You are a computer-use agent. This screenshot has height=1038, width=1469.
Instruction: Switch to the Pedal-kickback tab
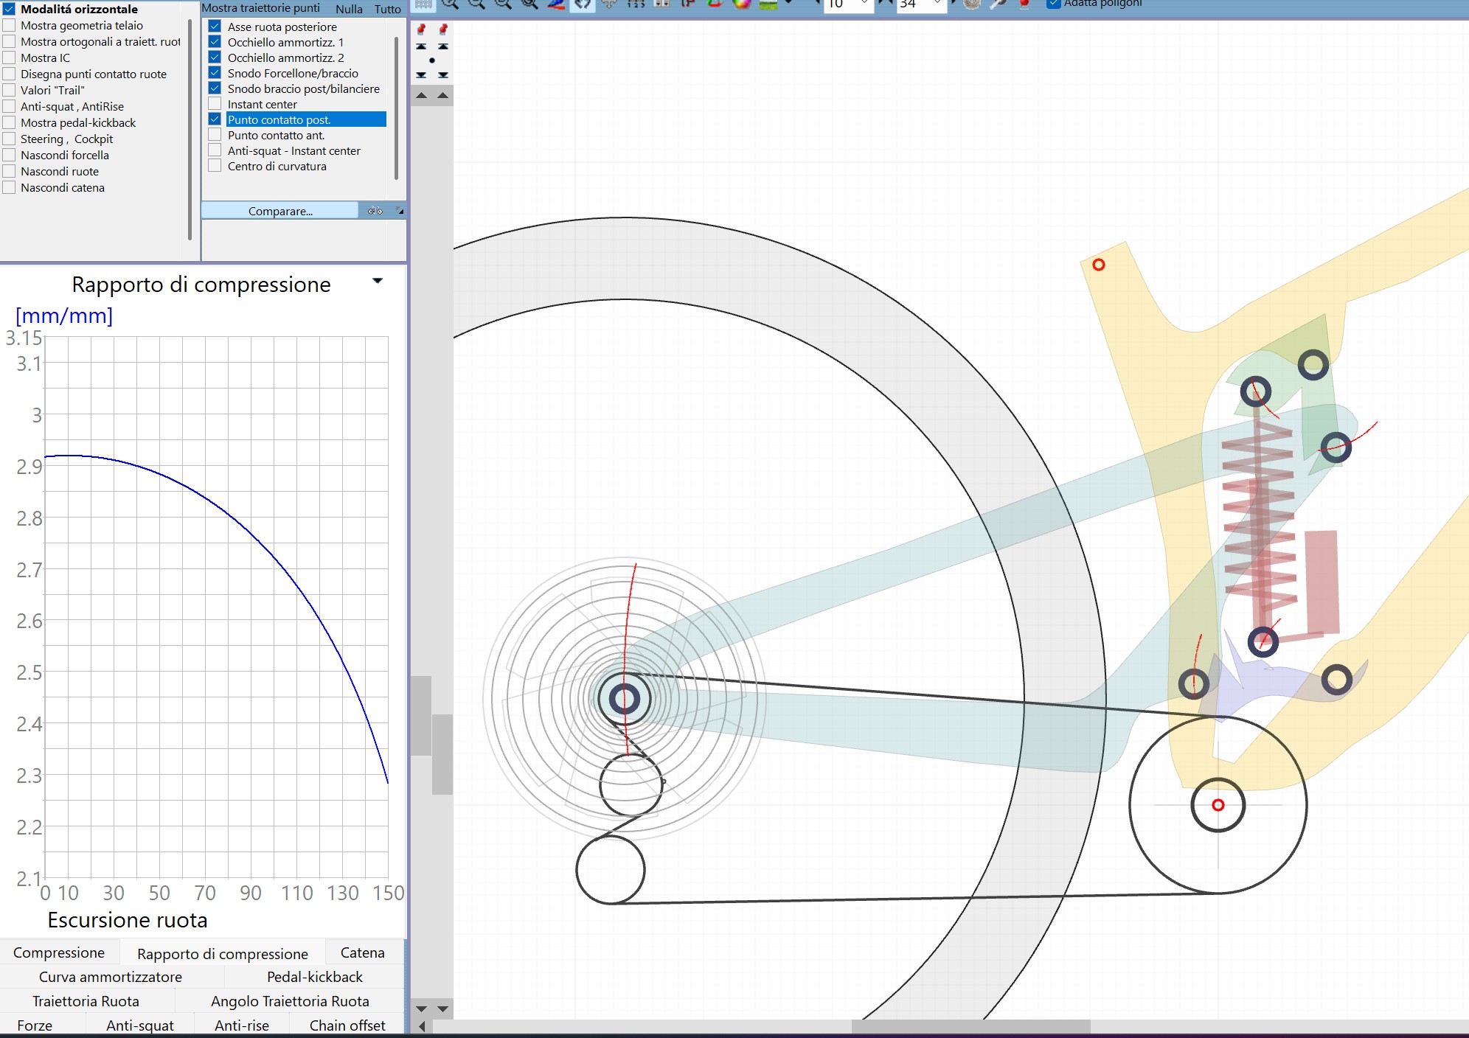[x=315, y=977]
